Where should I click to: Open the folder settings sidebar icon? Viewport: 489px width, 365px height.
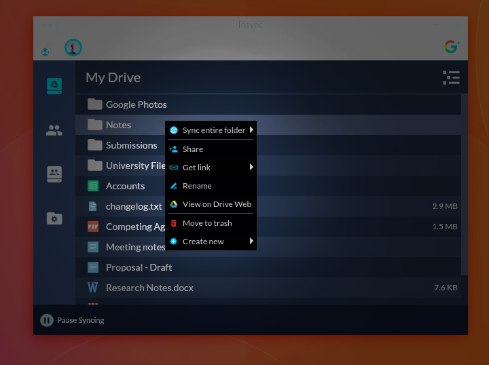(54, 218)
